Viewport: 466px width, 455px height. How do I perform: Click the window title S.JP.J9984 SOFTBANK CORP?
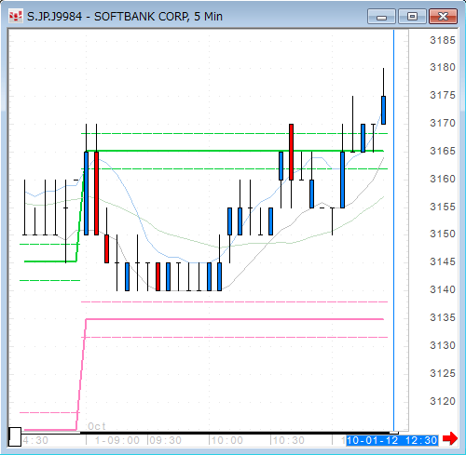(x=125, y=16)
